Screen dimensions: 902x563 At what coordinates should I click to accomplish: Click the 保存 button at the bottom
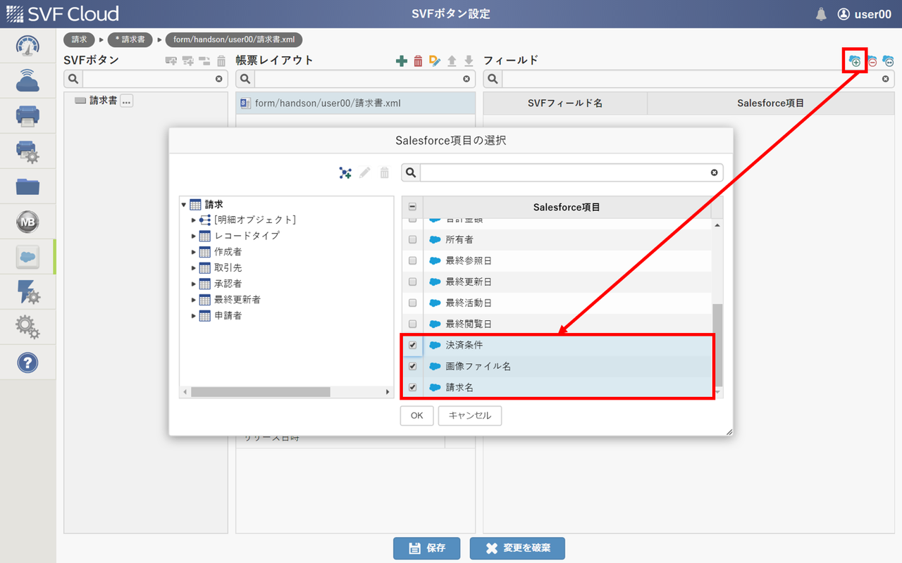tap(426, 548)
